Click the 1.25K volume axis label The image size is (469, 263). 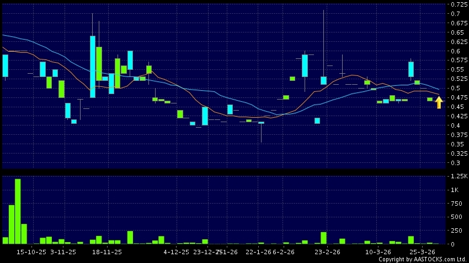(x=459, y=176)
